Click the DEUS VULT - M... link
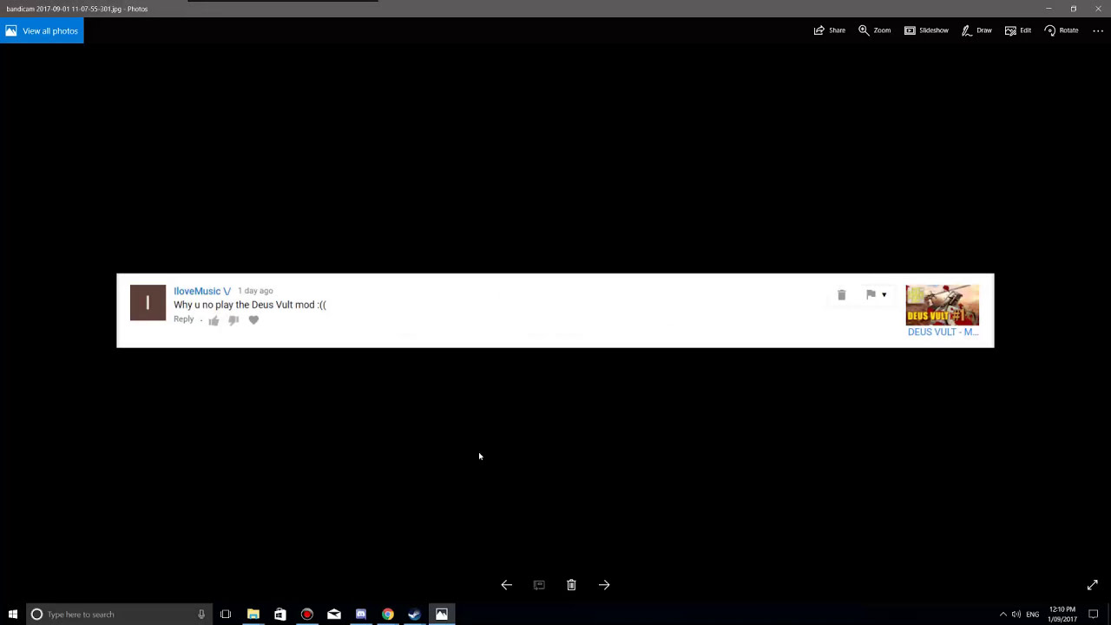The image size is (1111, 625). (943, 332)
